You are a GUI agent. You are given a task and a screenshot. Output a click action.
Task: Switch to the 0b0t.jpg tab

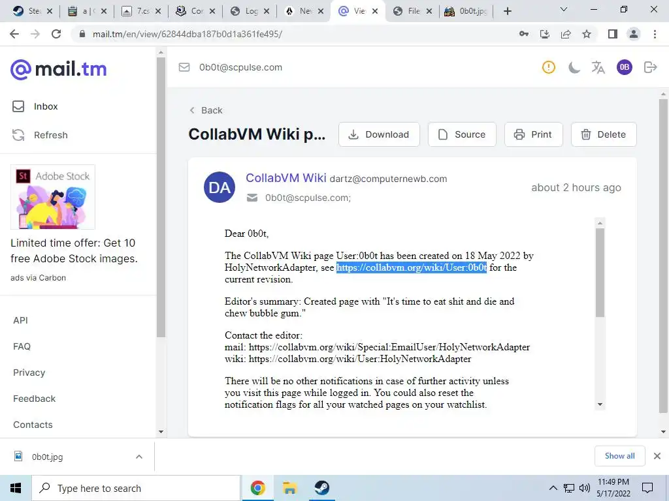pos(466,11)
